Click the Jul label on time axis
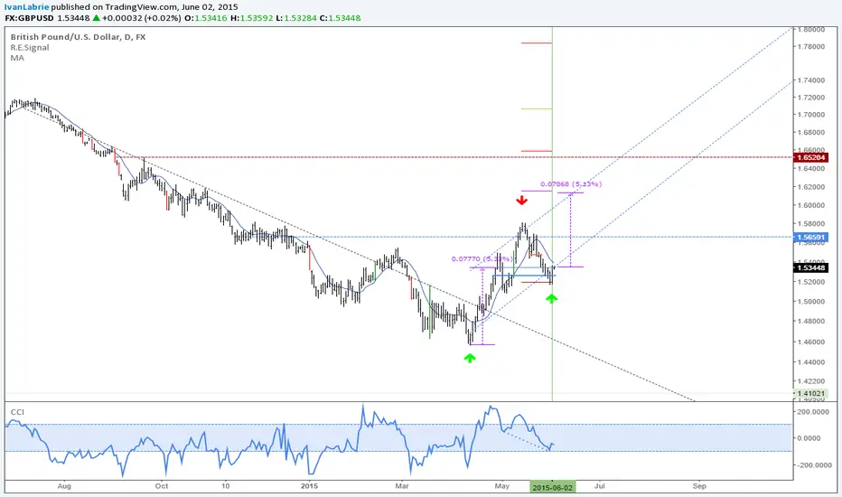 coord(599,486)
